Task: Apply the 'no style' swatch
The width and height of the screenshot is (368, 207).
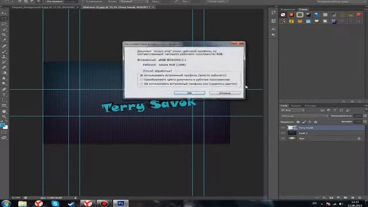Action: [283, 15]
